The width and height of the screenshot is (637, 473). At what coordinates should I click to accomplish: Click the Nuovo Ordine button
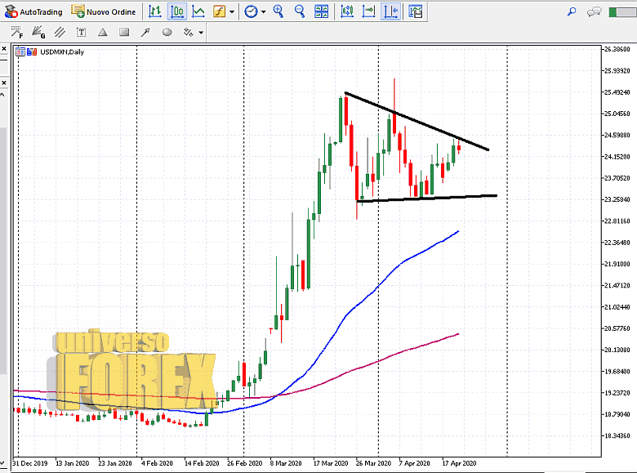tap(103, 11)
